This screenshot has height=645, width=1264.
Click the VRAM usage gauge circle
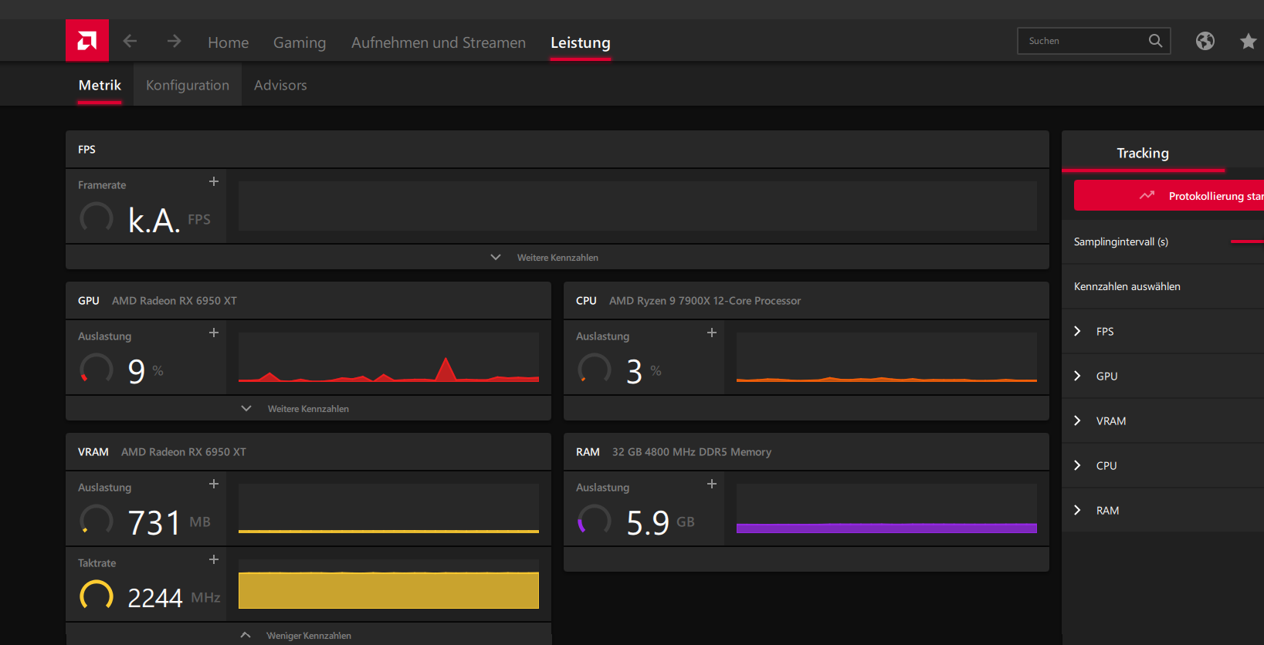(x=97, y=521)
